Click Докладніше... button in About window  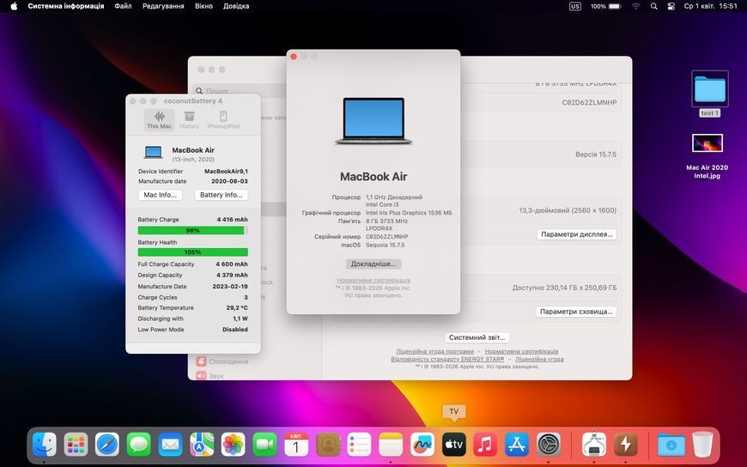coord(373,264)
